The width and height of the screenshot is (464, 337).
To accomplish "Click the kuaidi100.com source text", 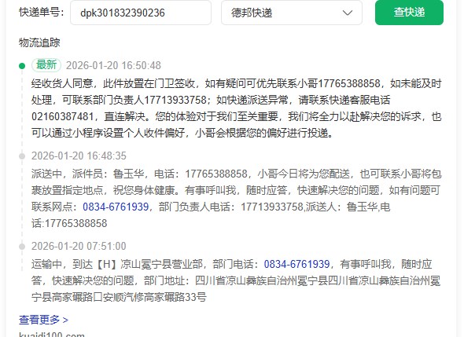I will click(x=52, y=335).
